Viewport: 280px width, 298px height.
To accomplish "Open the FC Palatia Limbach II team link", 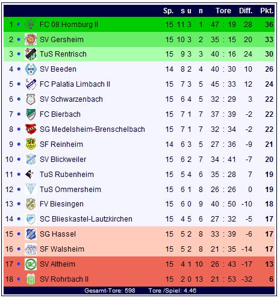I will pyautogui.click(x=75, y=84).
